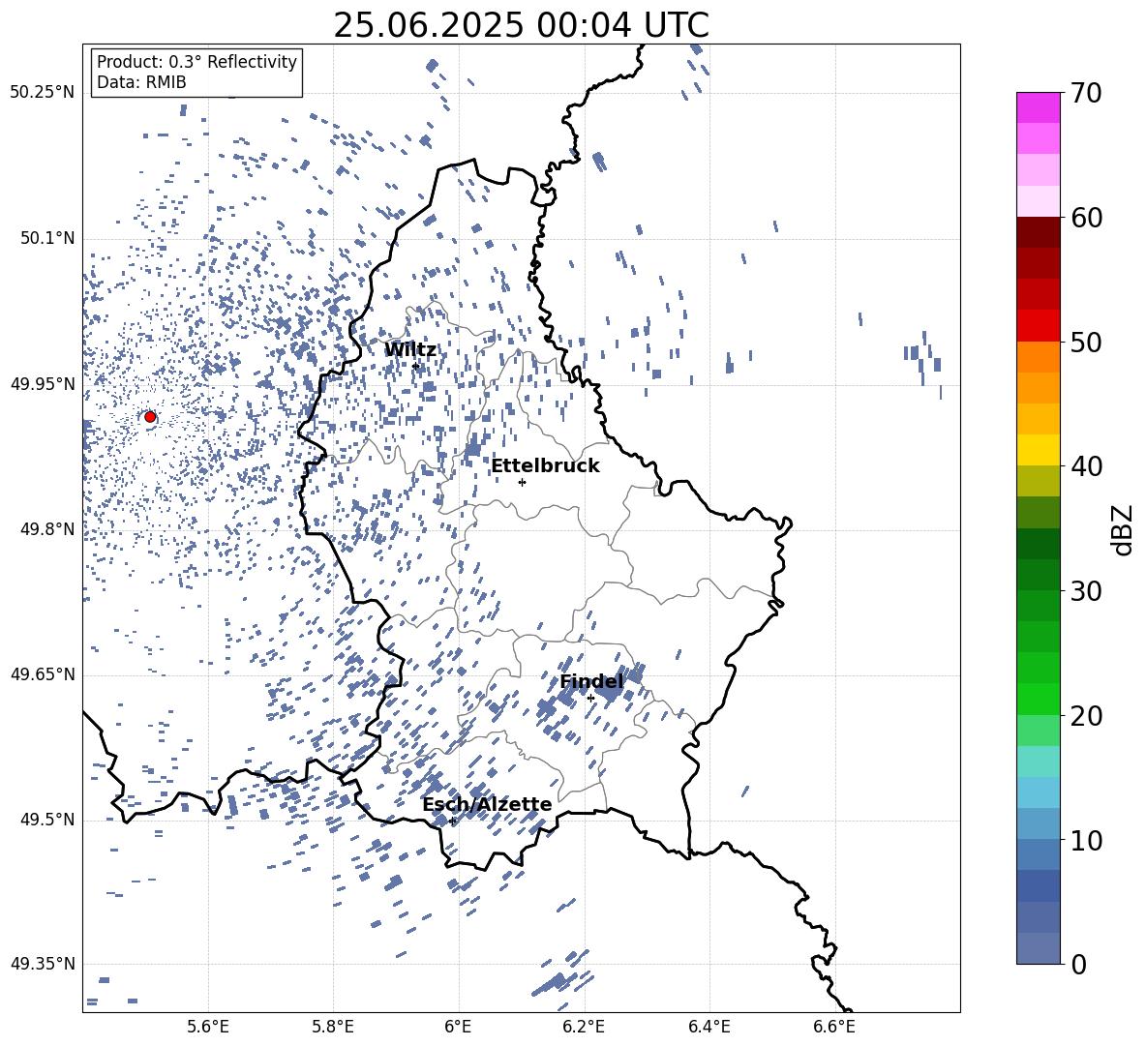Click the Esch/Alzette city label
Screen dimensions: 1146x1046
[x=487, y=804]
